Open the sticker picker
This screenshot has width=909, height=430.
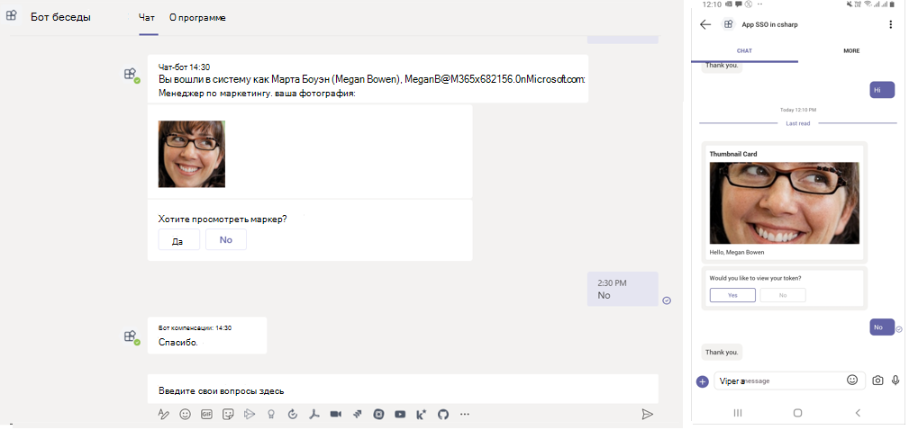229,415
